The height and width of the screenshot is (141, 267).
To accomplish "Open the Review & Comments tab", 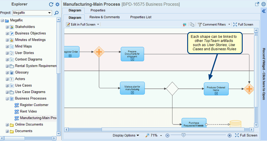I will coord(104,17).
